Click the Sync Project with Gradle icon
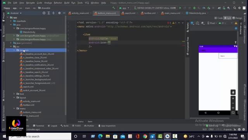The height and width of the screenshot is (140, 248). pos(219,8)
